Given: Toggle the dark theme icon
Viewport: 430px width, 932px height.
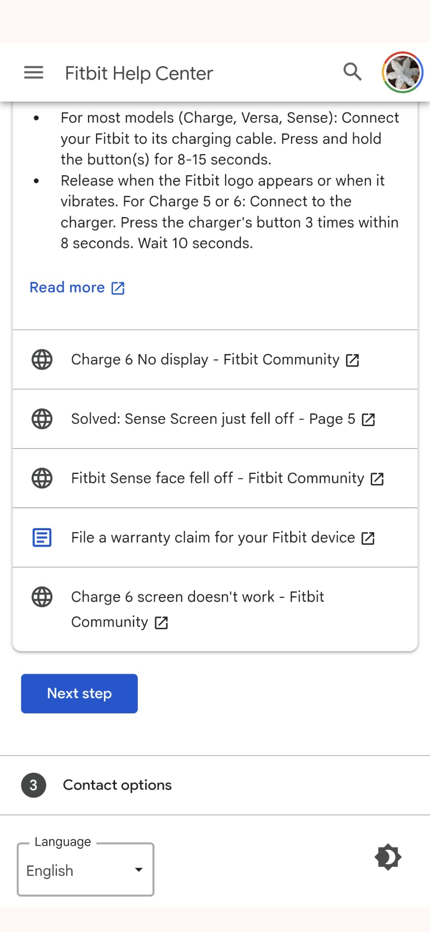Looking at the screenshot, I should pyautogui.click(x=388, y=857).
